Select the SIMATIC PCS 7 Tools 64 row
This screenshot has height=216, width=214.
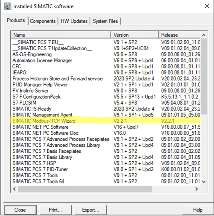[106, 182]
